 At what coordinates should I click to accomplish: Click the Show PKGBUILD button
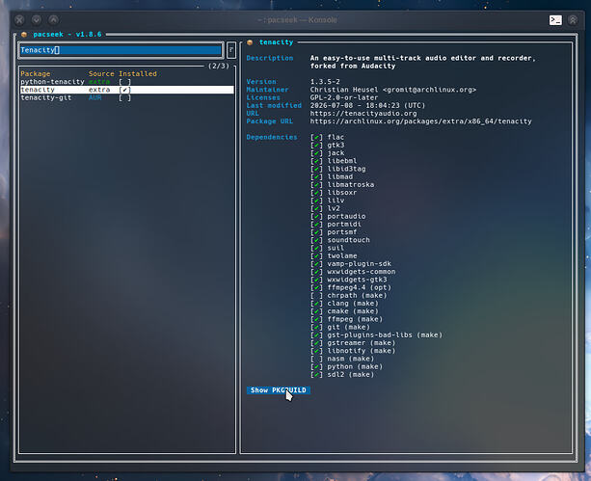coord(279,390)
